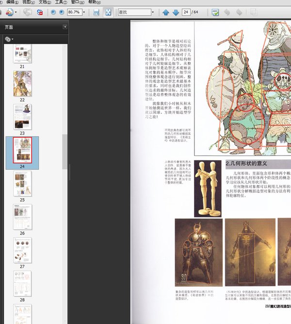Select page 27 thumbnail

(x=22, y=250)
